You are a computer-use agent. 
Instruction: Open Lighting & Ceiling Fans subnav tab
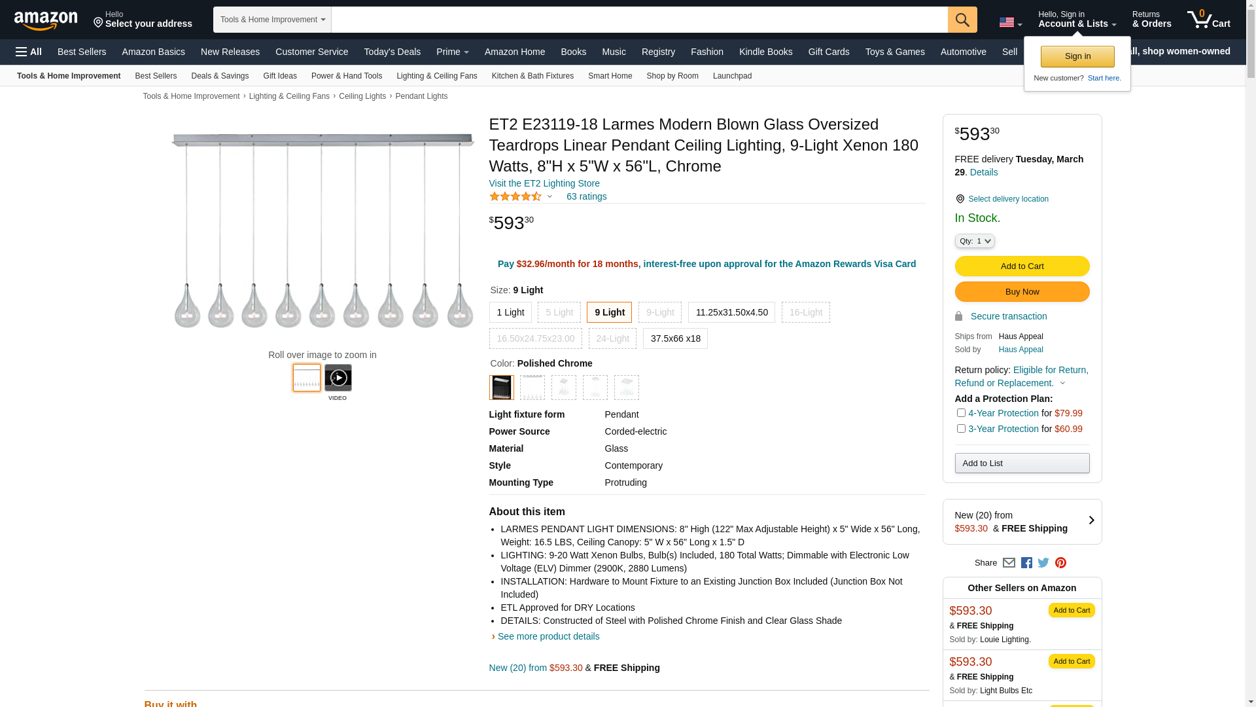(436, 76)
